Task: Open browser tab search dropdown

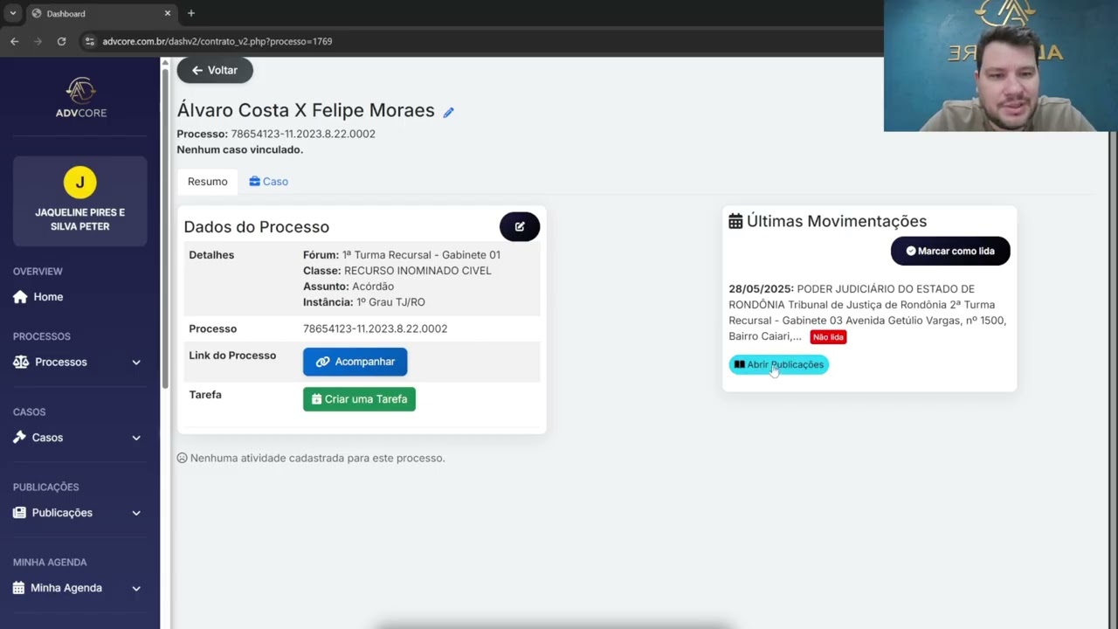Action: pos(12,13)
